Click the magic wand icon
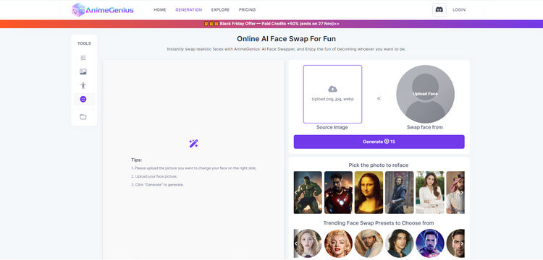This screenshot has width=543, height=260. (x=193, y=144)
